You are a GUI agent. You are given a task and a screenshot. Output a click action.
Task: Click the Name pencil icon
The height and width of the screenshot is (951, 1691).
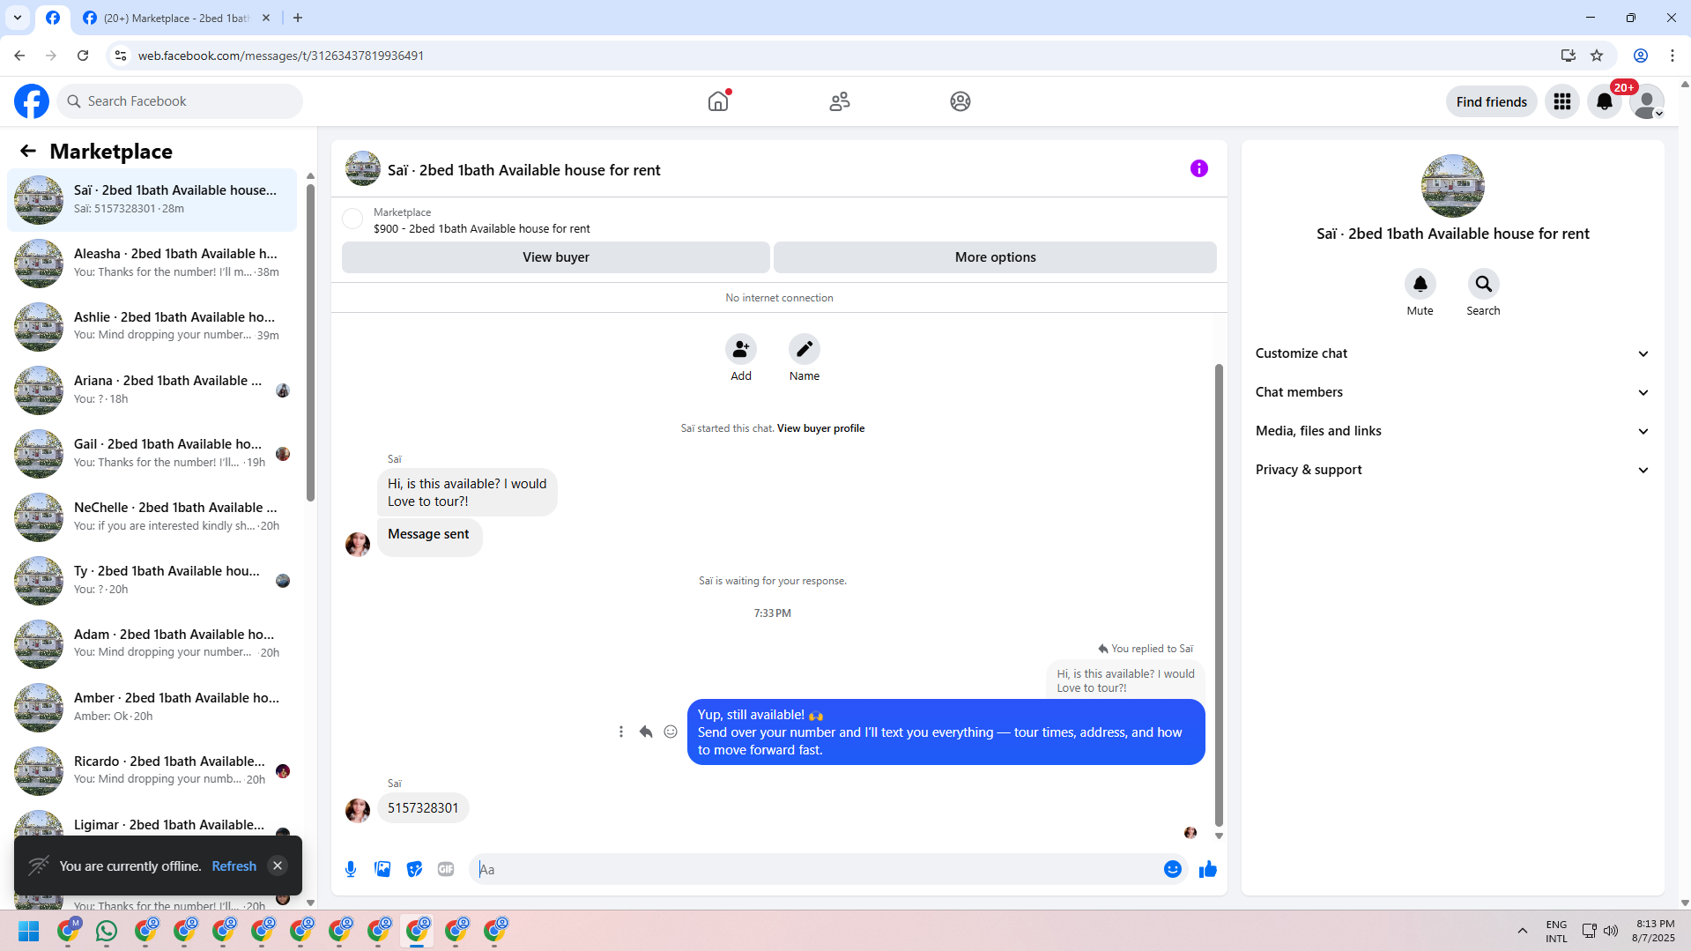pos(805,349)
